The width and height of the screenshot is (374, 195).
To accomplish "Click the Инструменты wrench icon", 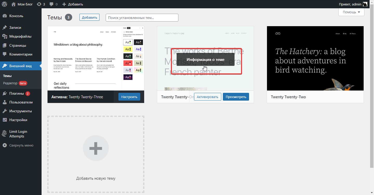I will [5, 111].
